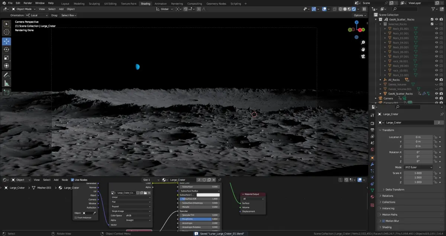Screen dimensions: 446x236
Task: Click the Options button in viewport header
Action: (359, 15)
